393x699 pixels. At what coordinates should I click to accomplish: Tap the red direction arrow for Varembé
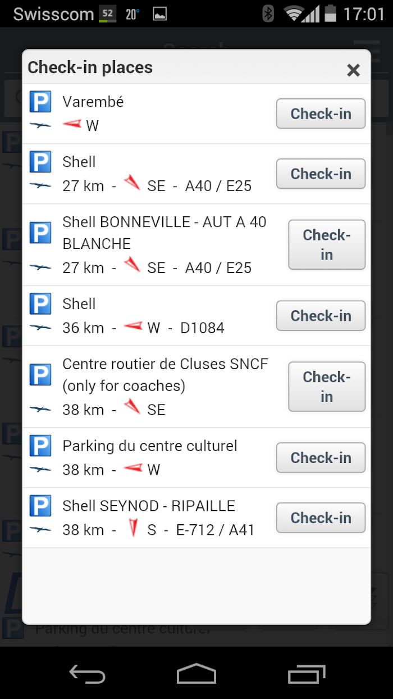click(x=72, y=124)
